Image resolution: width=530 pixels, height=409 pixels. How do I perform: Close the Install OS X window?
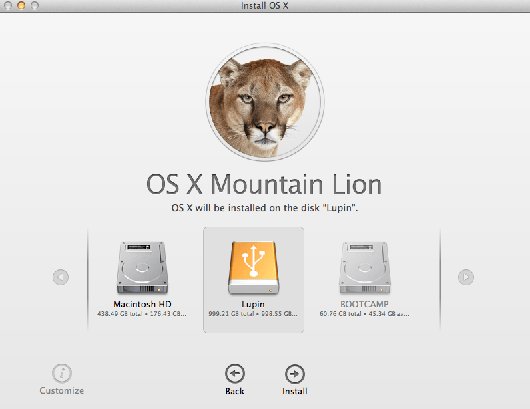coord(8,6)
